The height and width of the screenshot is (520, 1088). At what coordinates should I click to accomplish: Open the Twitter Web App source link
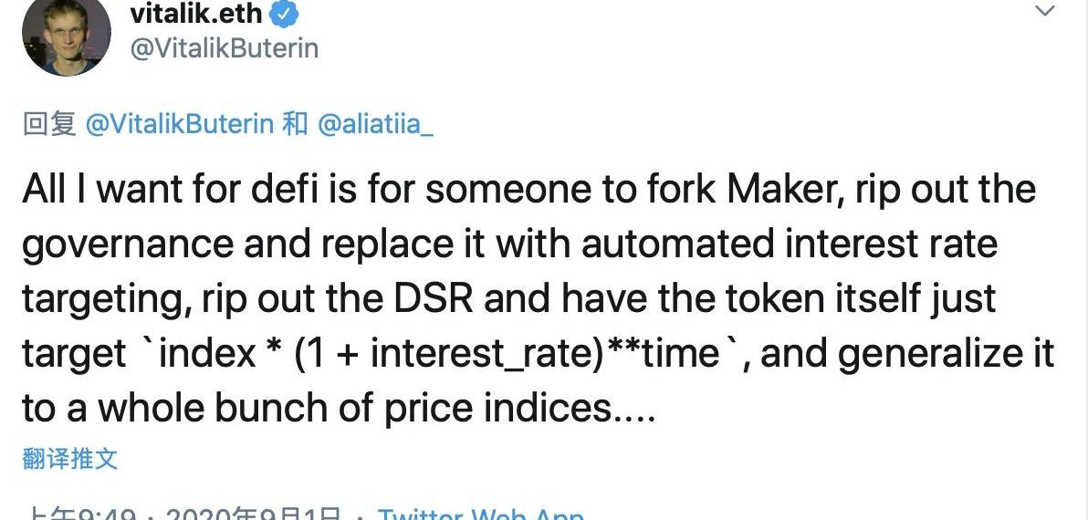(x=480, y=515)
